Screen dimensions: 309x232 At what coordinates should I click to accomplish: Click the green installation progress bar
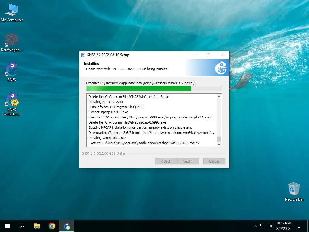click(x=154, y=89)
